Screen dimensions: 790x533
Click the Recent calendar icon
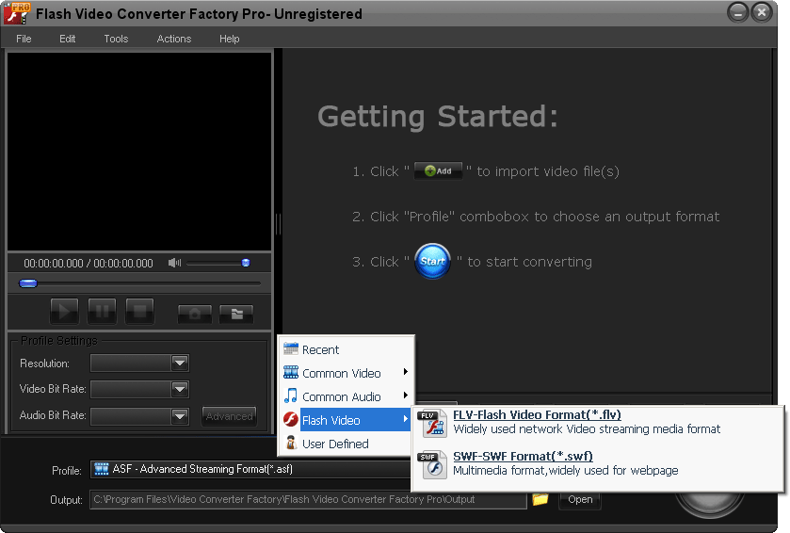click(x=291, y=348)
